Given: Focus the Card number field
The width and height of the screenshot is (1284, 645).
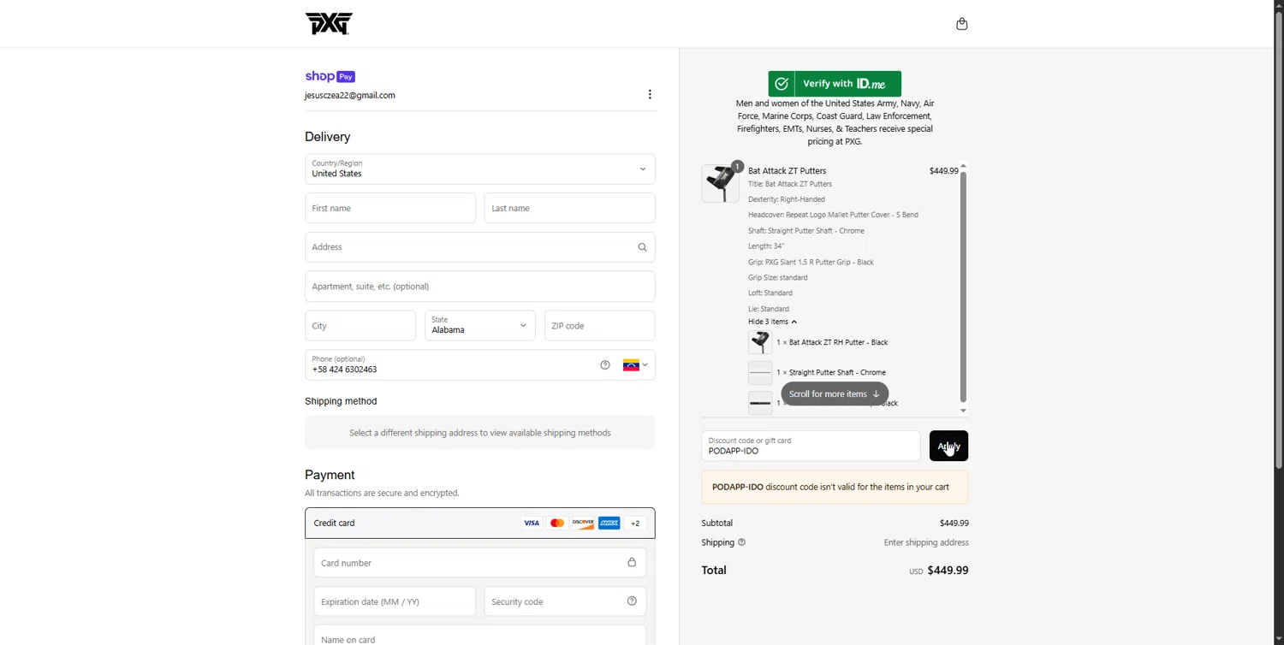Looking at the screenshot, I should tap(471, 563).
